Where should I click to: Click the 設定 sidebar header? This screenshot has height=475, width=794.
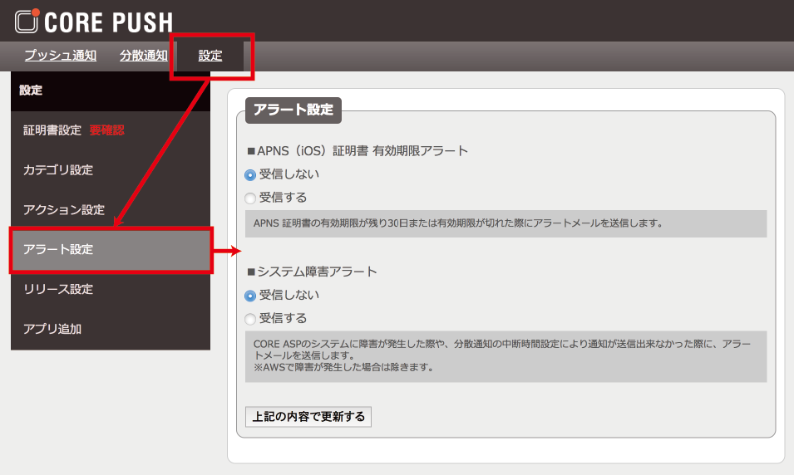(x=111, y=91)
